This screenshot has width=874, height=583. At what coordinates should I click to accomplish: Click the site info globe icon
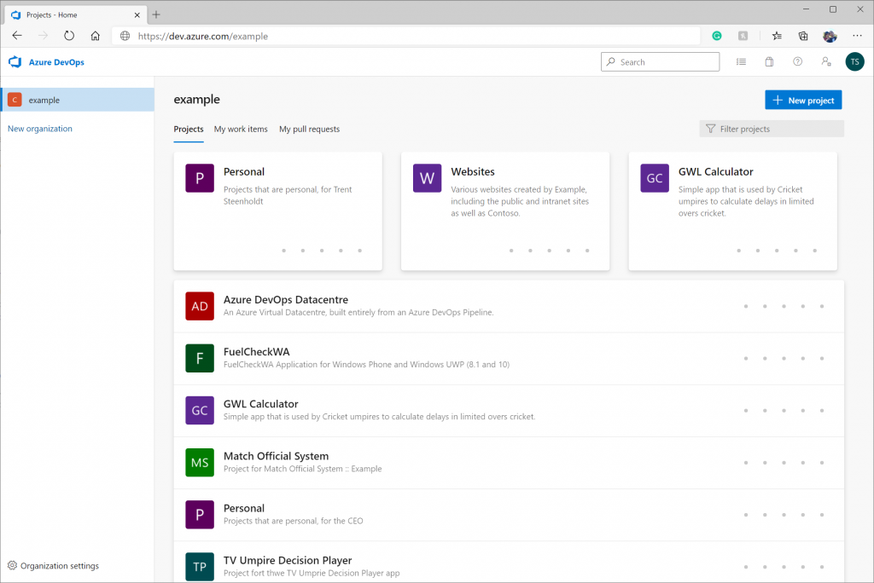tap(125, 36)
